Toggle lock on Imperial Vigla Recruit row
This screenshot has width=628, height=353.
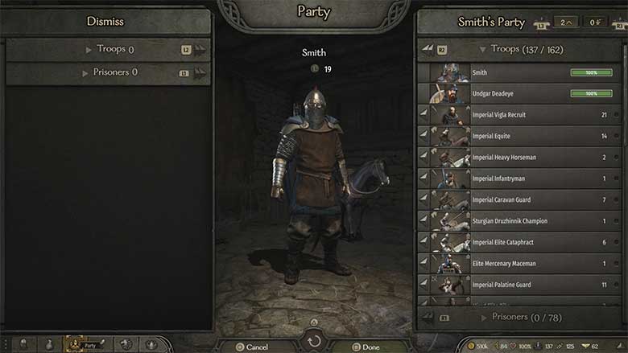pyautogui.click(x=617, y=115)
